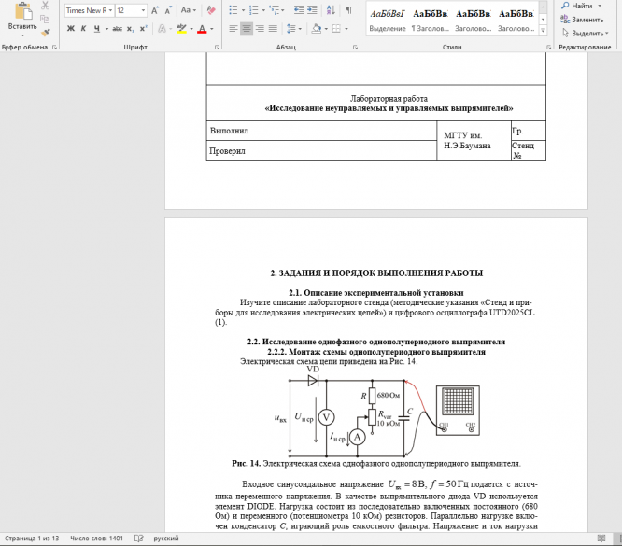Toggle superscript formatting
622x546 pixels.
[x=143, y=29]
